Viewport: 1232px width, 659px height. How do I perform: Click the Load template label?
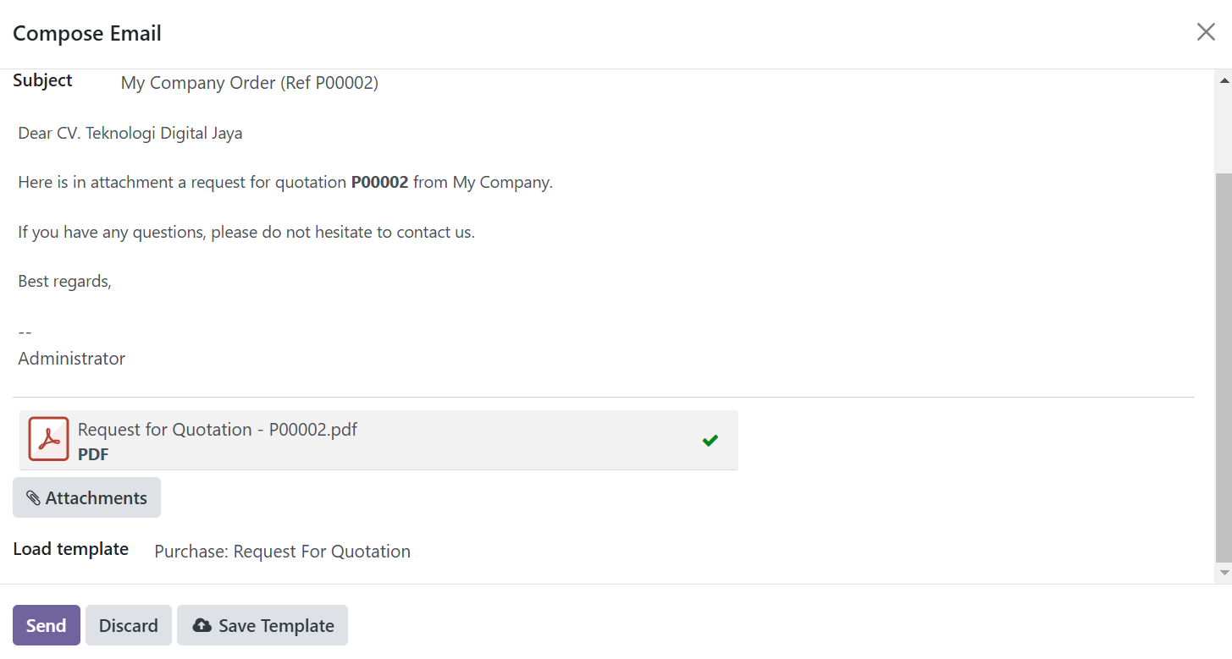click(x=70, y=548)
